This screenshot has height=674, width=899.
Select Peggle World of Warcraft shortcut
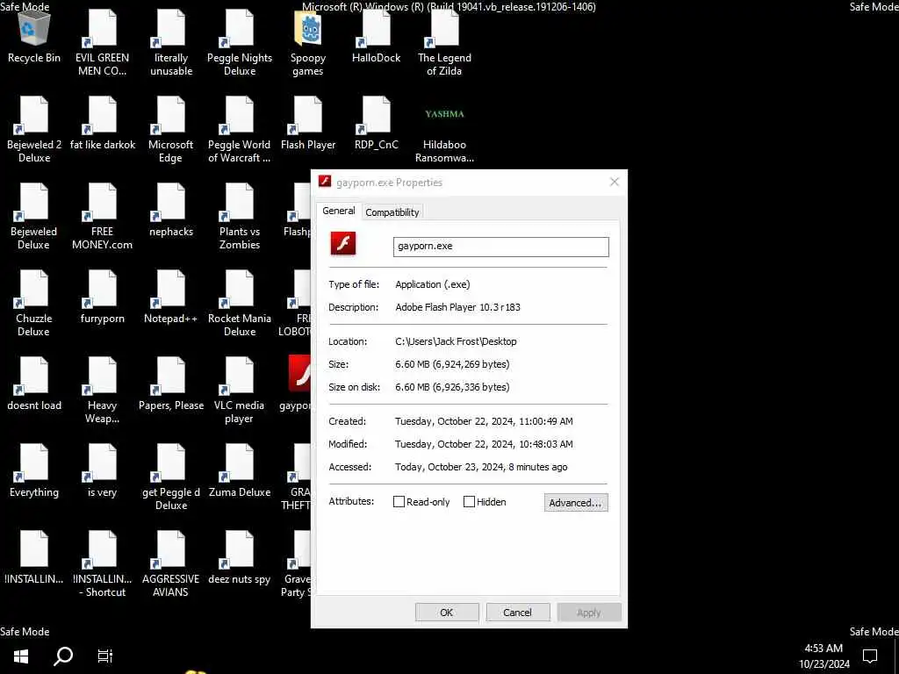tap(240, 131)
